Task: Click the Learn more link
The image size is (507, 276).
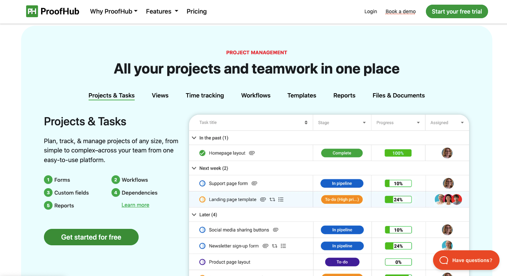Action: (x=135, y=205)
